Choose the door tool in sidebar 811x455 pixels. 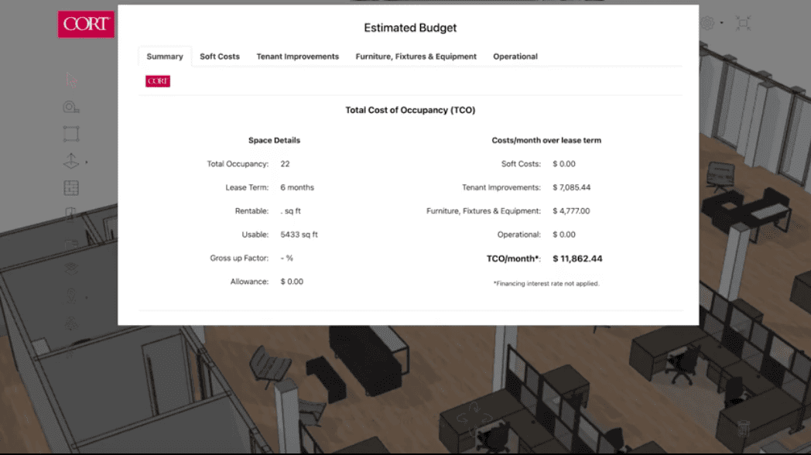point(71,214)
